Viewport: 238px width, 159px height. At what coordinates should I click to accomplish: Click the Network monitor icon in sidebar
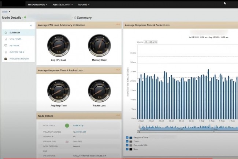tap(6, 46)
